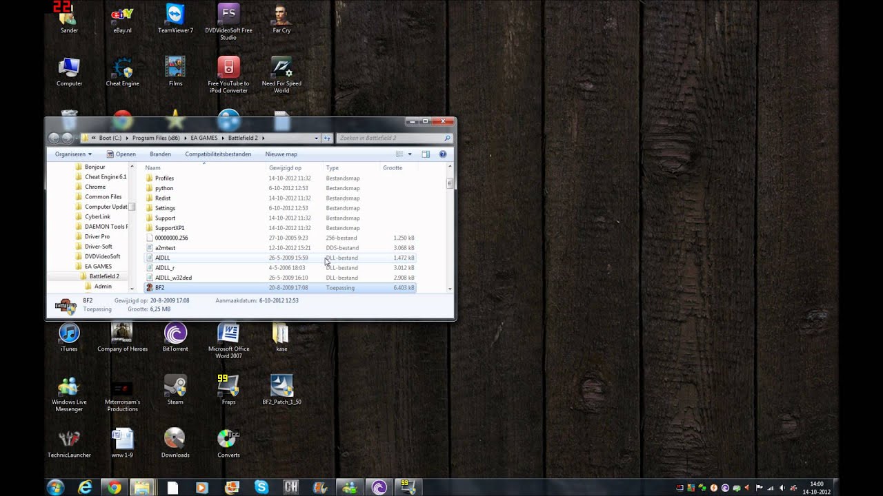Select the Far Cry desktop icon

coord(281,17)
